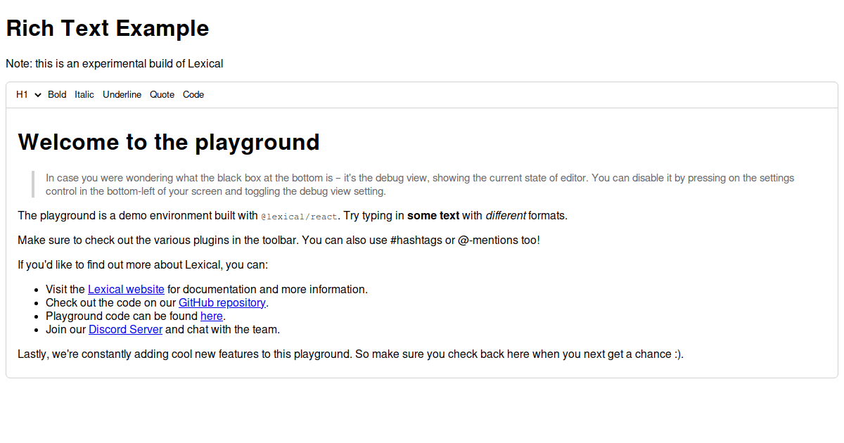The image size is (844, 443).
Task: Apply Code block from toolbar
Action: [193, 95]
